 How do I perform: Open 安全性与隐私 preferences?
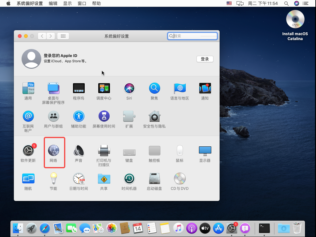(x=154, y=119)
